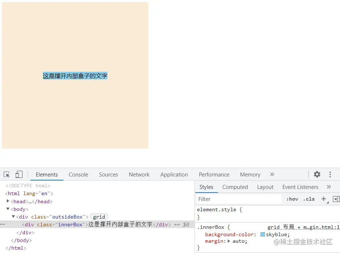340x253 pixels.
Task: Open DevTools settings gear
Action: tap(317, 174)
